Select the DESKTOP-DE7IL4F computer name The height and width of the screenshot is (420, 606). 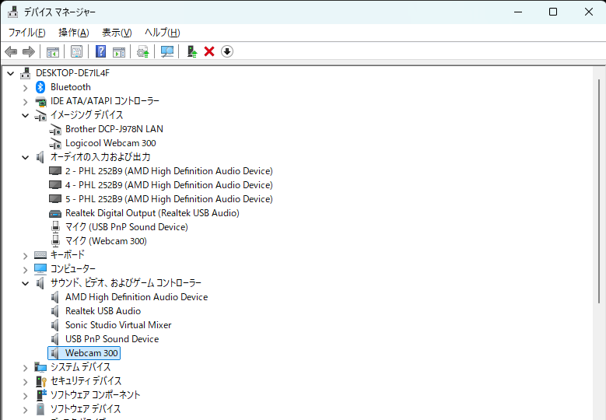(x=72, y=72)
